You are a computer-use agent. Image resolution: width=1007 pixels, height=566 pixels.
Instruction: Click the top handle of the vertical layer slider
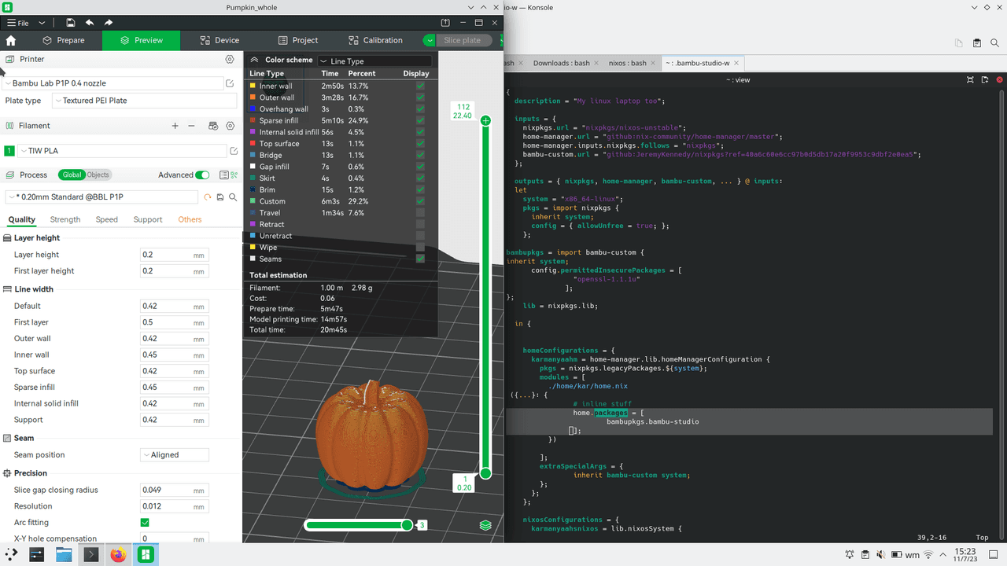pyautogui.click(x=485, y=120)
